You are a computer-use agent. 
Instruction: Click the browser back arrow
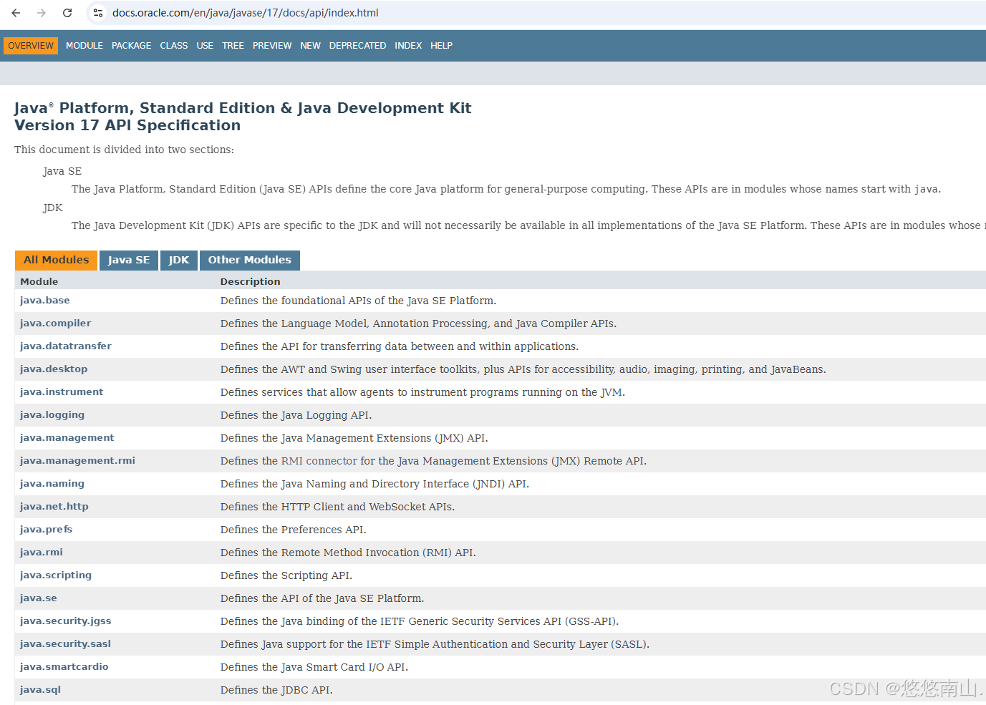[x=16, y=12]
